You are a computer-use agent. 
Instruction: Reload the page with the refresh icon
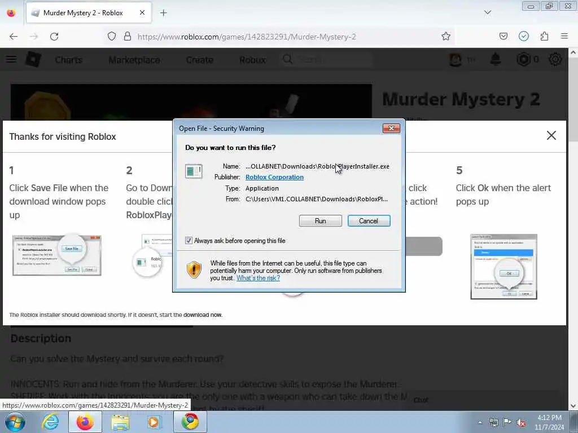54,37
